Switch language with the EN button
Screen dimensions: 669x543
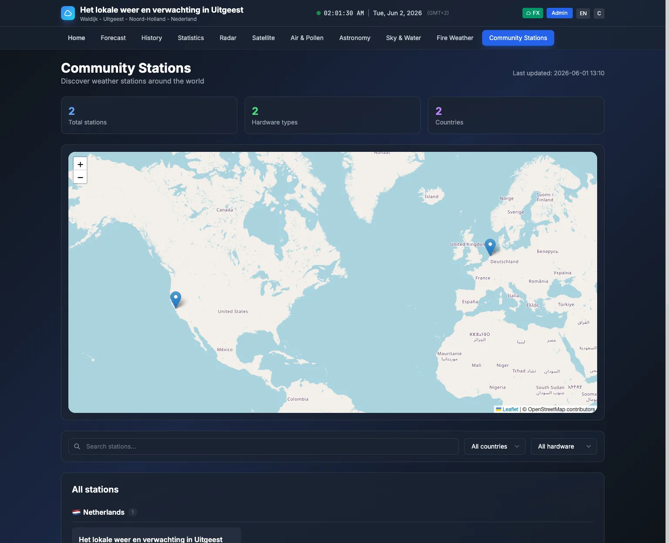(x=583, y=13)
